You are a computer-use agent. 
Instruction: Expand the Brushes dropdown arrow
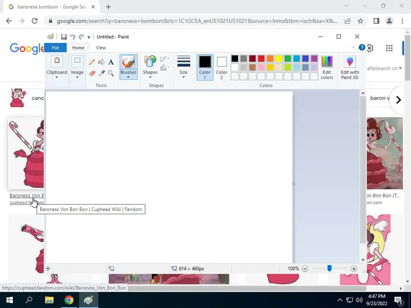tap(128, 77)
